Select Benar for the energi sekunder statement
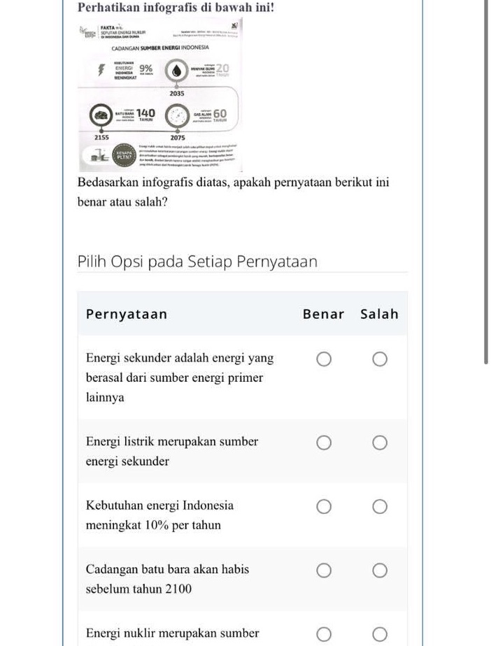 (x=324, y=359)
